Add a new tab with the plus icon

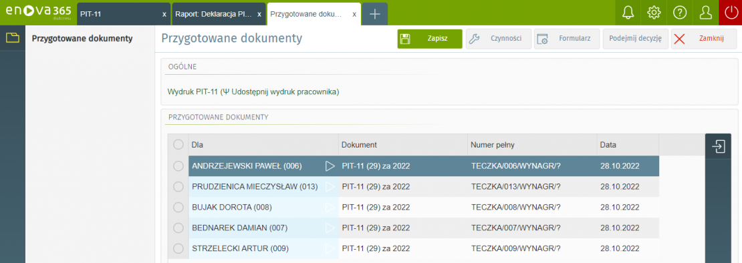point(375,14)
